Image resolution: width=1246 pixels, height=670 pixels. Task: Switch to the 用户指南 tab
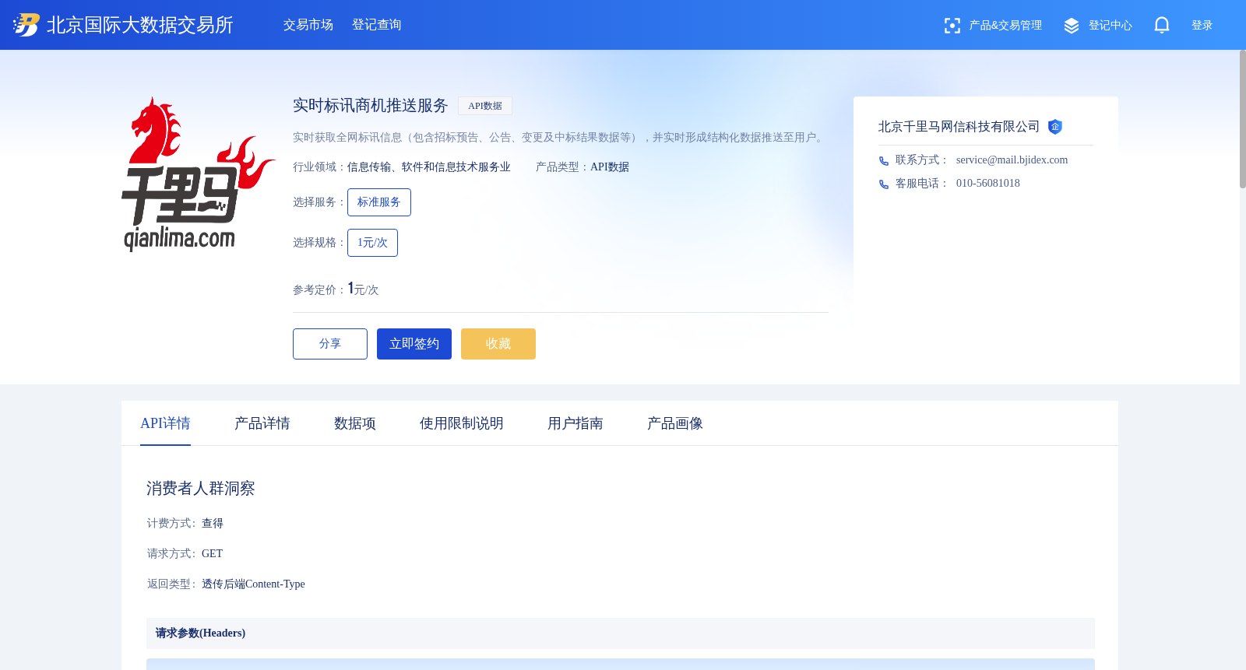pyautogui.click(x=575, y=423)
